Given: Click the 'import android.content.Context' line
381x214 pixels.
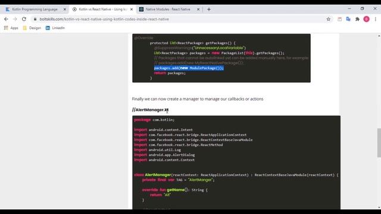Looking at the screenshot, I should click(164, 160).
